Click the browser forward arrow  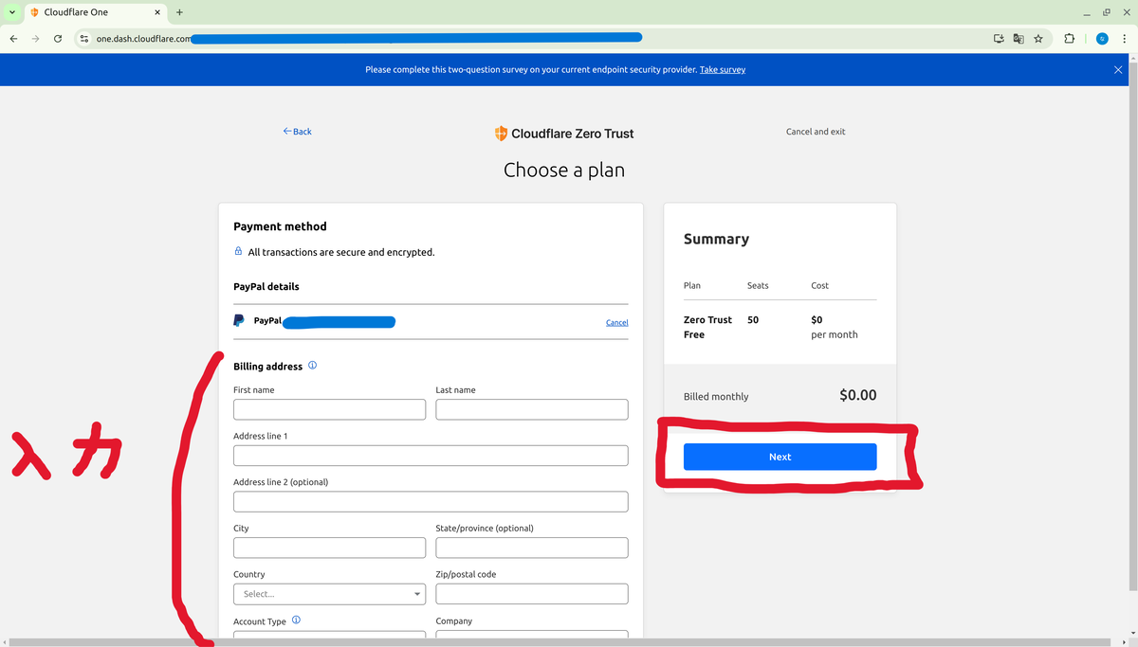[36, 39]
